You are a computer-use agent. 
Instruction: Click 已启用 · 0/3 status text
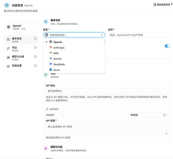click(x=19, y=29)
